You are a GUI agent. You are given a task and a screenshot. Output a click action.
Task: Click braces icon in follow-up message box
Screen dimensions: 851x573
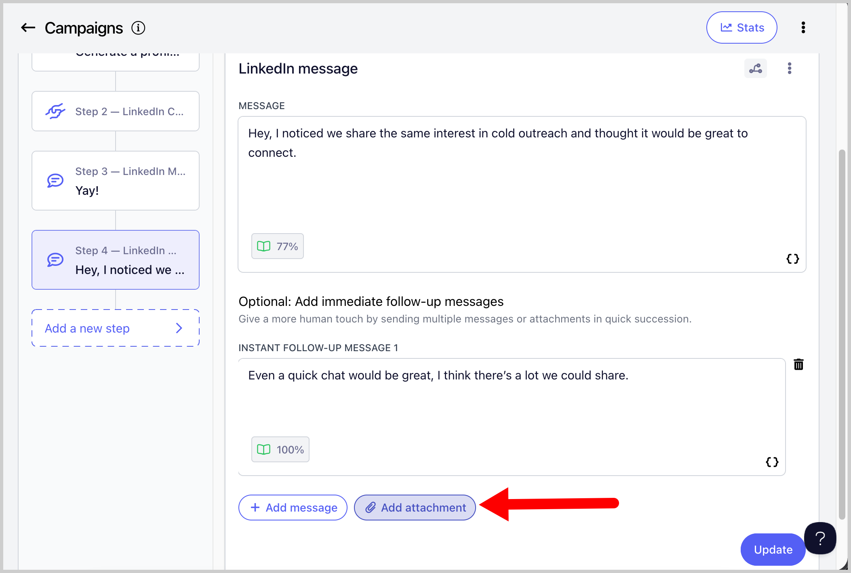click(772, 462)
